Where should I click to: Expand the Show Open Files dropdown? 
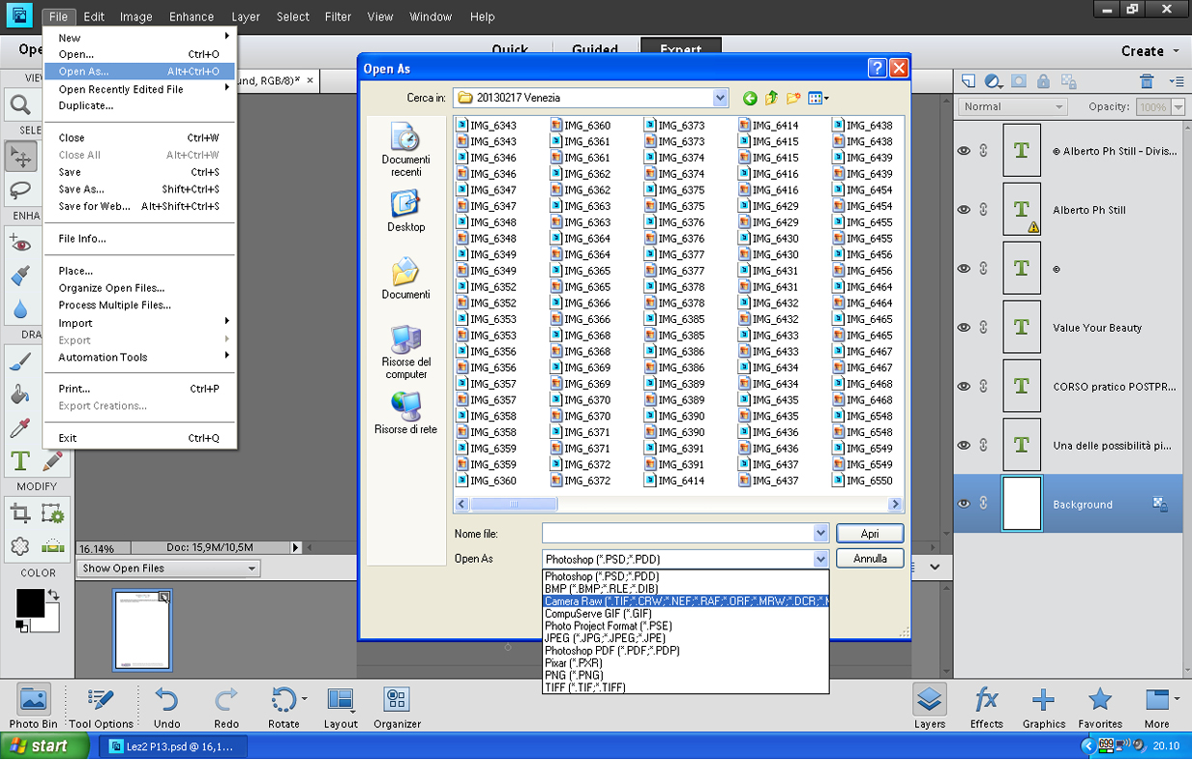click(168, 569)
